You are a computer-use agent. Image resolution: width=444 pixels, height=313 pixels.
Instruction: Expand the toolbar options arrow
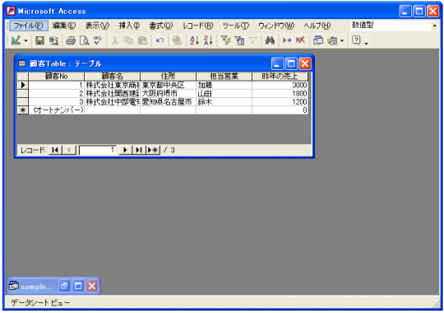click(x=367, y=43)
